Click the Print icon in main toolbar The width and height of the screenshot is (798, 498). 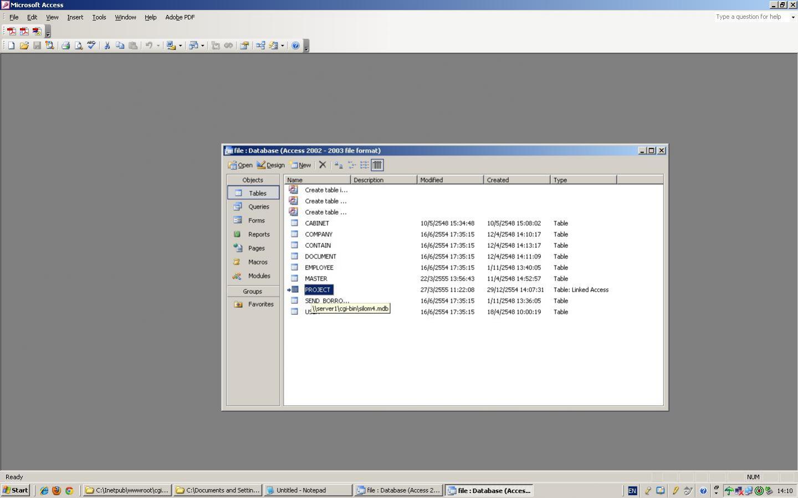[65, 46]
